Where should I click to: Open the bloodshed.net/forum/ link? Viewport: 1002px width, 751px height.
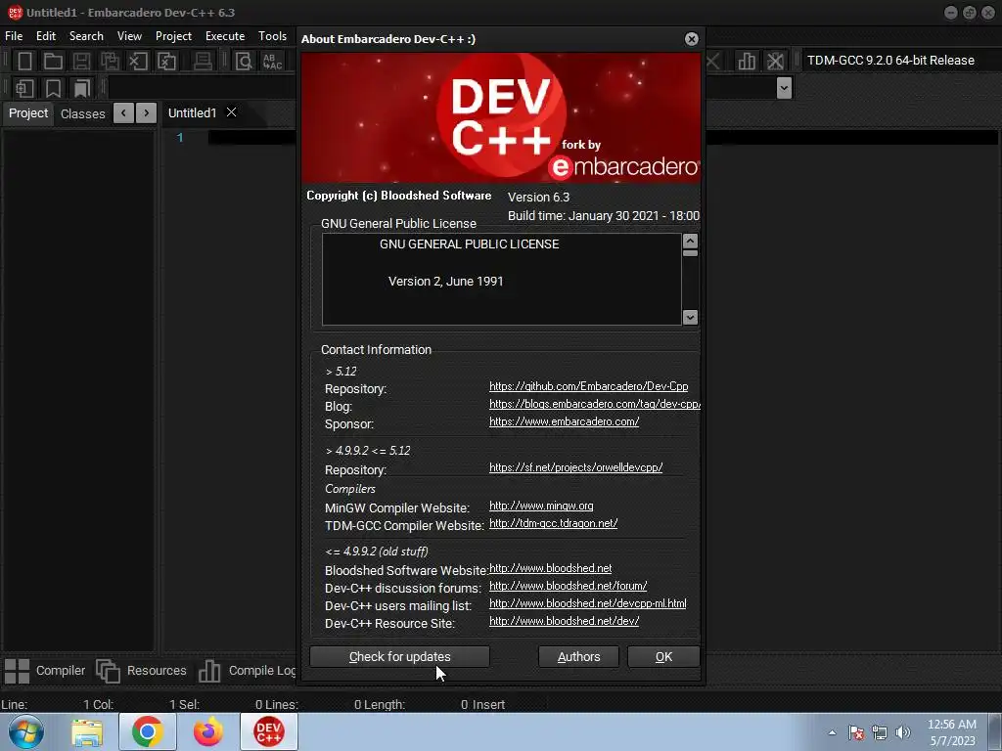[569, 586]
